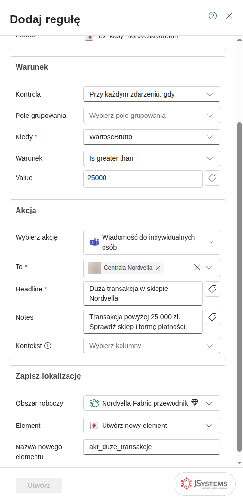243x503 pixels.
Task: Click the scrollbar up arrow
Action: pos(239,40)
